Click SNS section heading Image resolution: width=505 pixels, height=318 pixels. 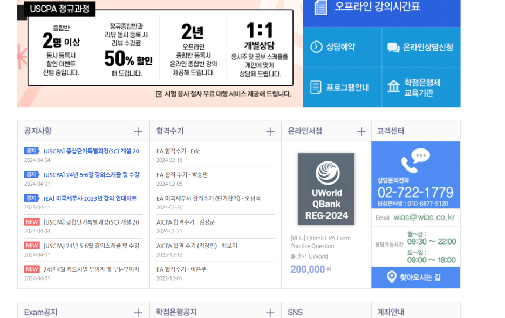[295, 312]
